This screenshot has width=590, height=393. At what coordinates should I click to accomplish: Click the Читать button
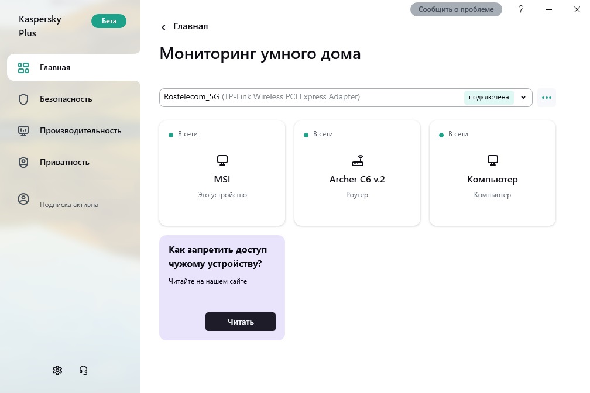pos(241,322)
